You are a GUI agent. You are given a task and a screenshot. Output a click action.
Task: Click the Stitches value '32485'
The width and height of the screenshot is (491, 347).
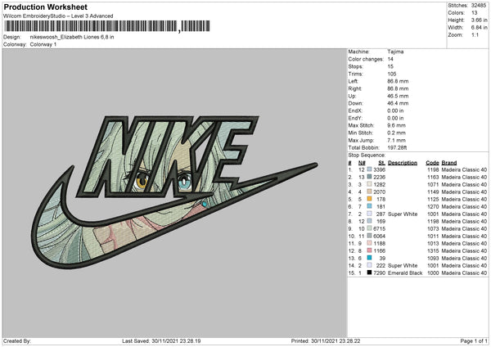point(479,6)
